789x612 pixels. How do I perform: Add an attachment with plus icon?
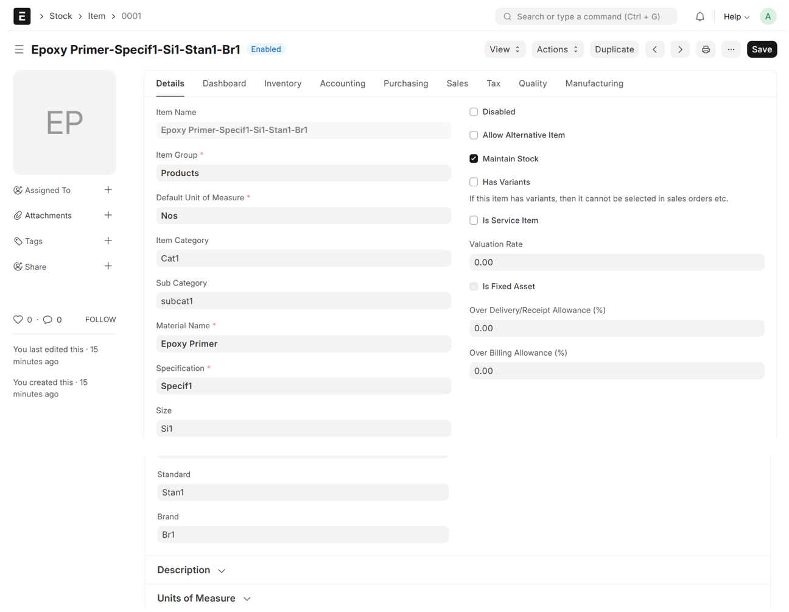(x=108, y=215)
